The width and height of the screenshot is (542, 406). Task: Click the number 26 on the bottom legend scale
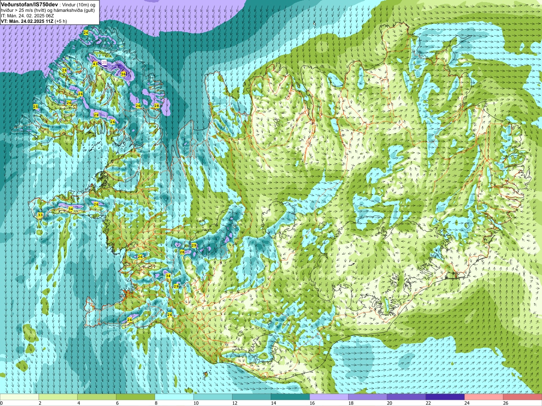505,403
